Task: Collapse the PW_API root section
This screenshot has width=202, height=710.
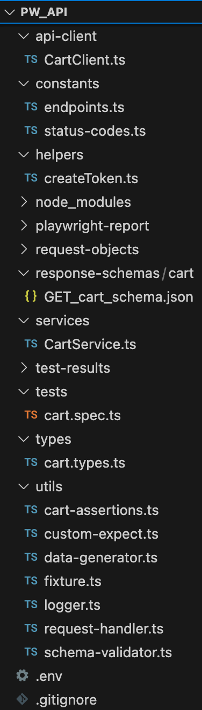Action: pyautogui.click(x=9, y=12)
